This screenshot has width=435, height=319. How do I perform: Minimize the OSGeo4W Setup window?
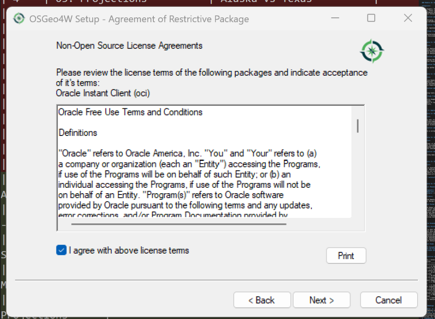click(335, 18)
